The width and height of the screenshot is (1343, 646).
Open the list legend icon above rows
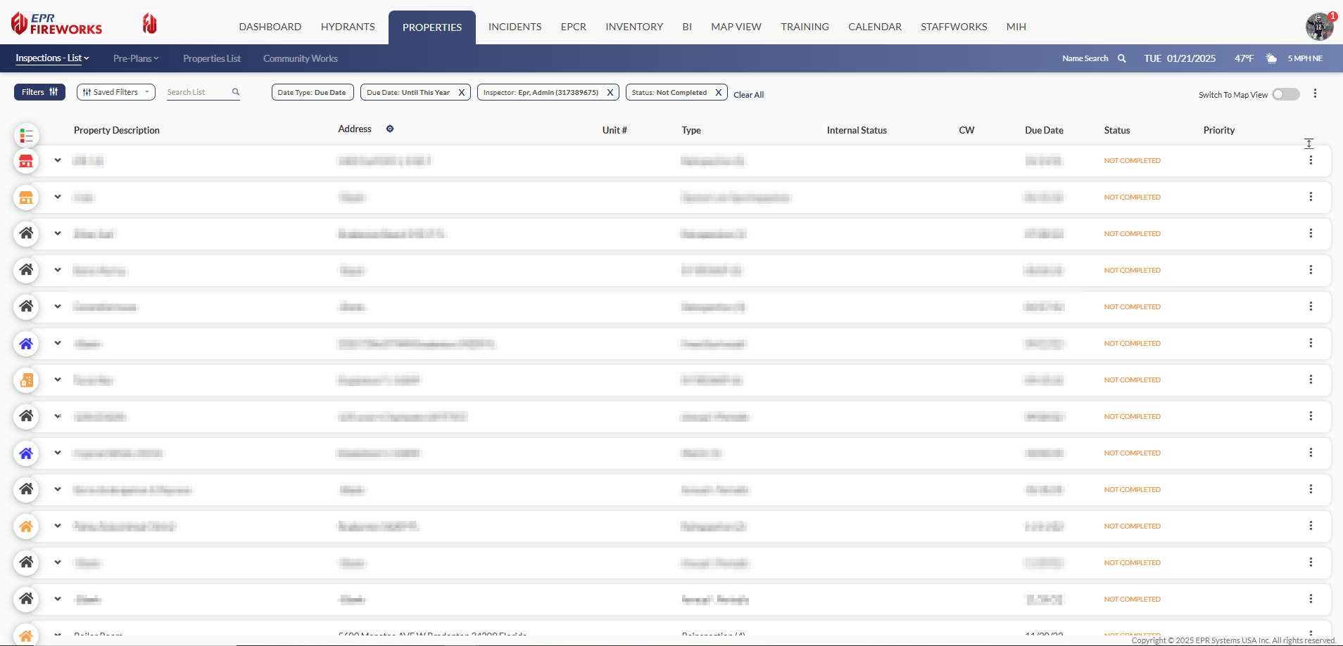tap(26, 135)
